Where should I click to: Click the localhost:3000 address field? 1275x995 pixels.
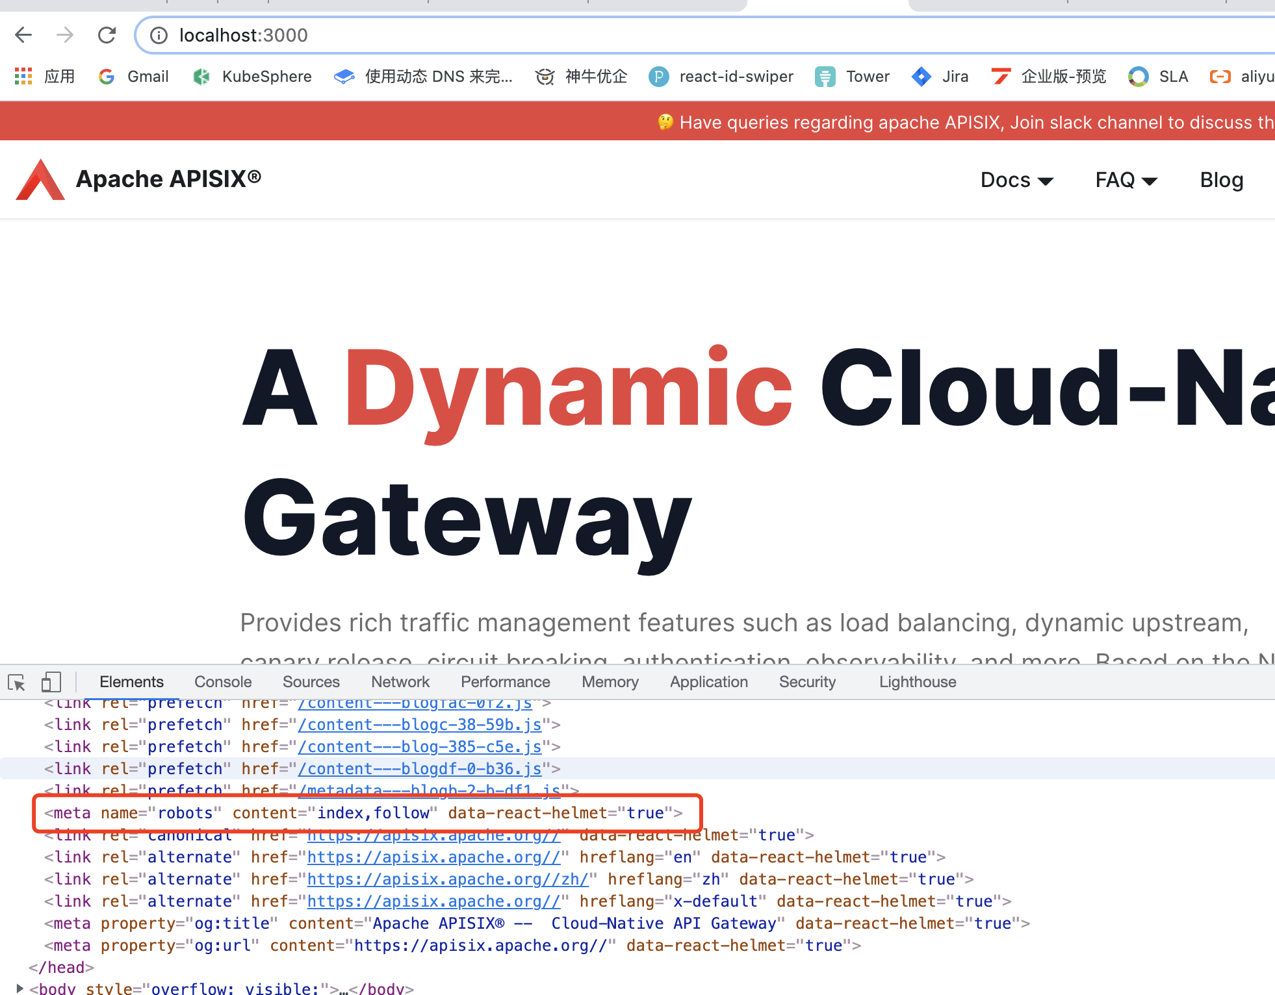click(x=244, y=35)
